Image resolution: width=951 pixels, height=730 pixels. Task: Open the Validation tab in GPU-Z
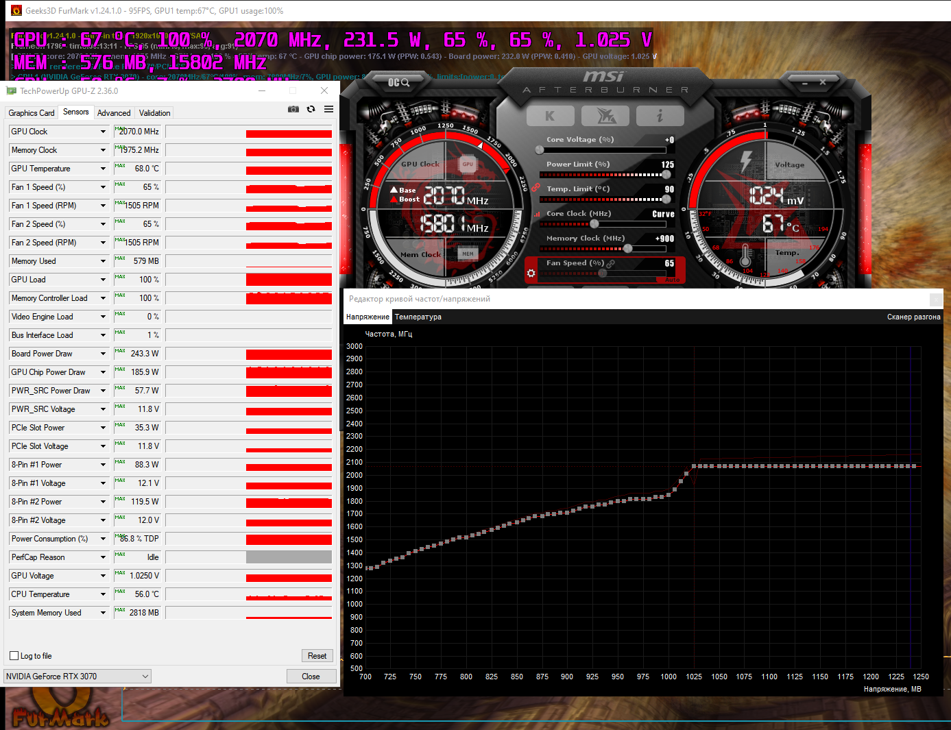pyautogui.click(x=155, y=113)
